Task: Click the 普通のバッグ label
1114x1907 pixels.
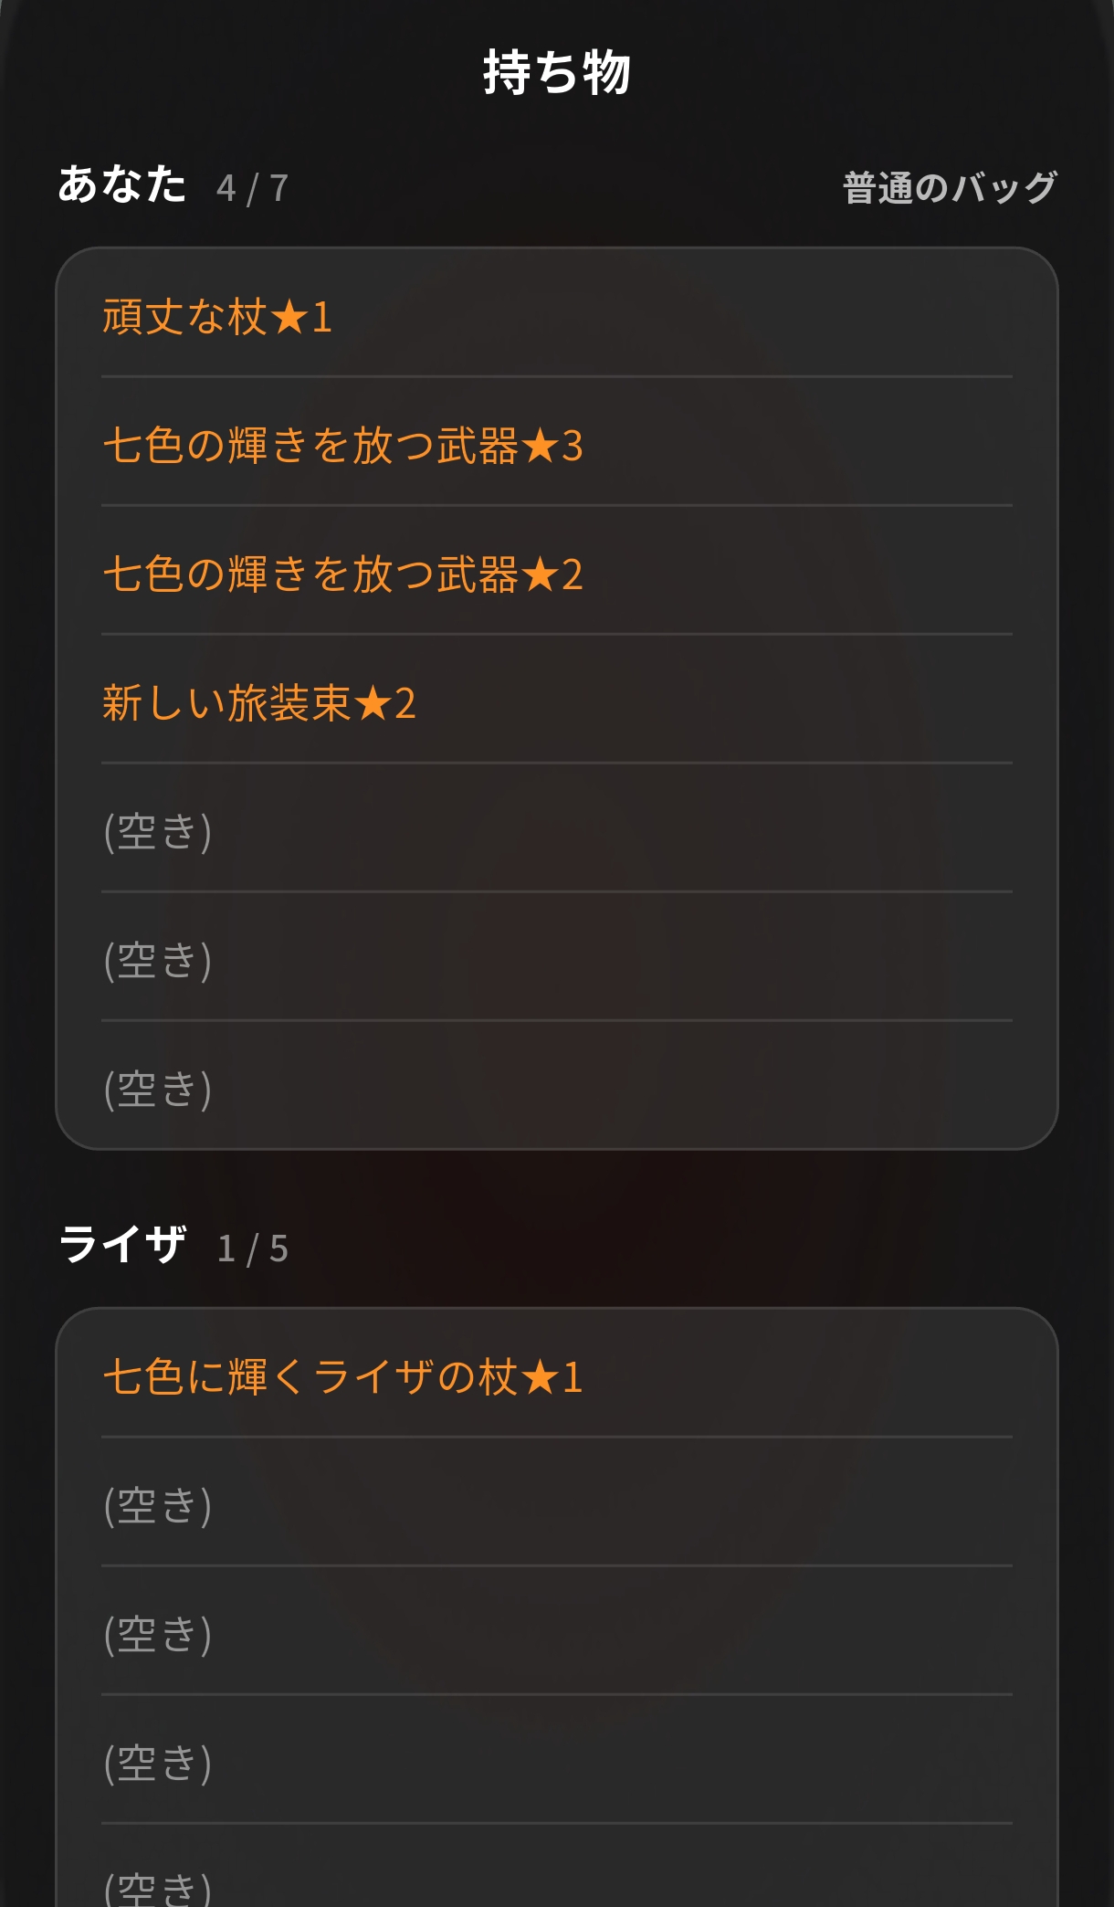Action: [x=950, y=188]
